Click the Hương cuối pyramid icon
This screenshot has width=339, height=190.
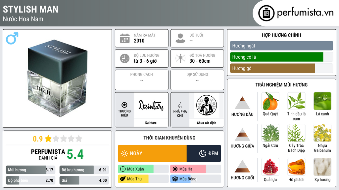click(x=242, y=166)
